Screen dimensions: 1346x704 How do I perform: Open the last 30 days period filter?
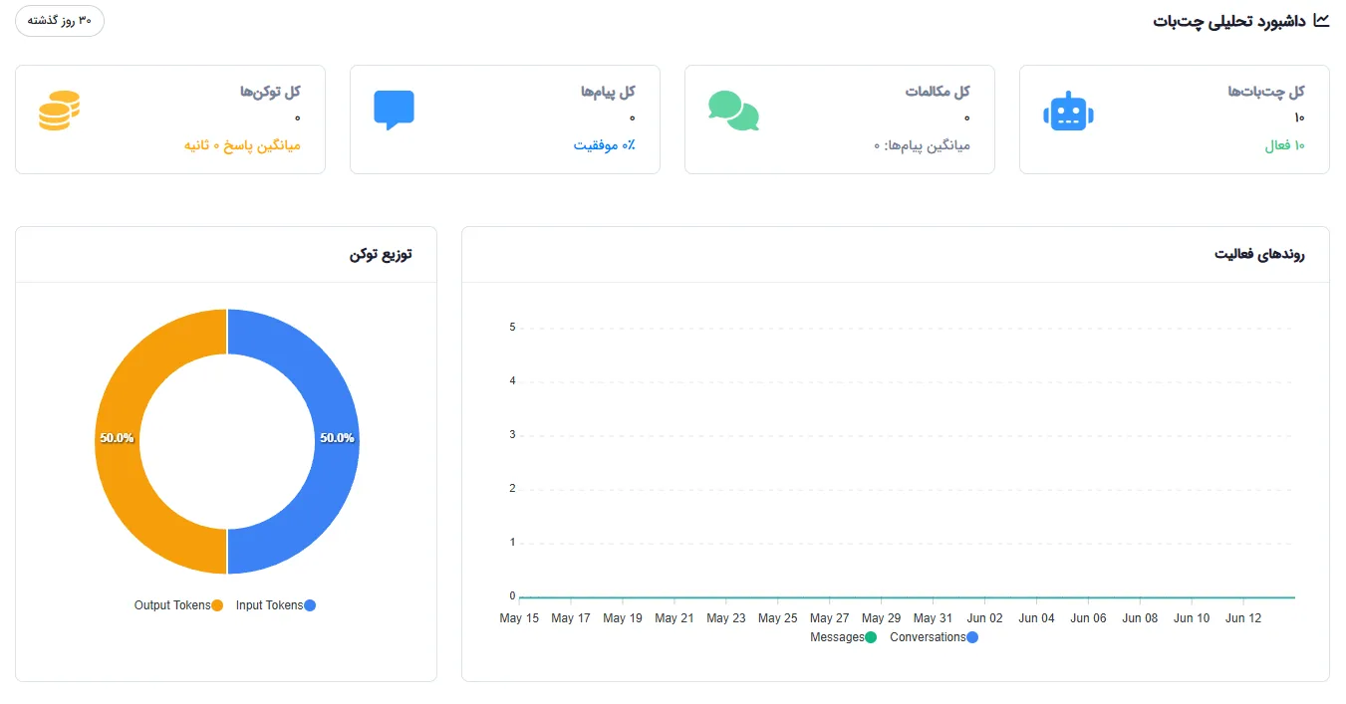coord(60,21)
